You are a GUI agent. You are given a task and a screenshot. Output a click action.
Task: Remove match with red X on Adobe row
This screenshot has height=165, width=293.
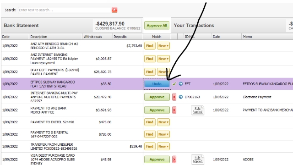174,159
